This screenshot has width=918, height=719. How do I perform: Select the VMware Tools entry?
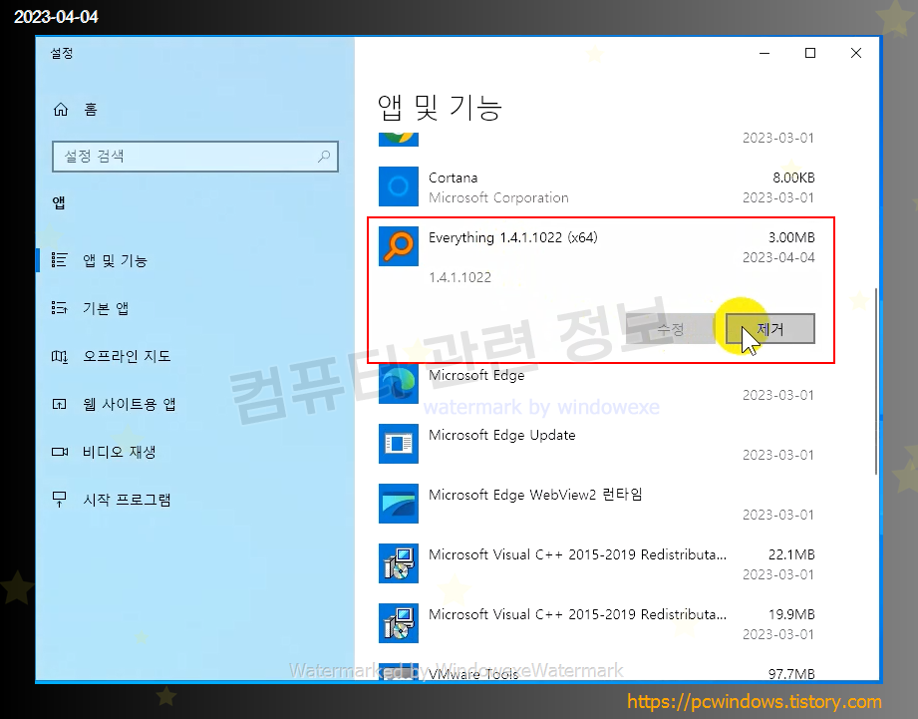[x=473, y=674]
